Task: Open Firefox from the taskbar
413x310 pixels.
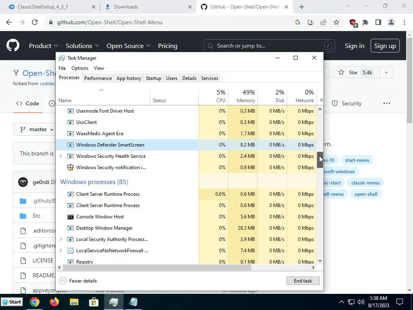Action: (54, 302)
